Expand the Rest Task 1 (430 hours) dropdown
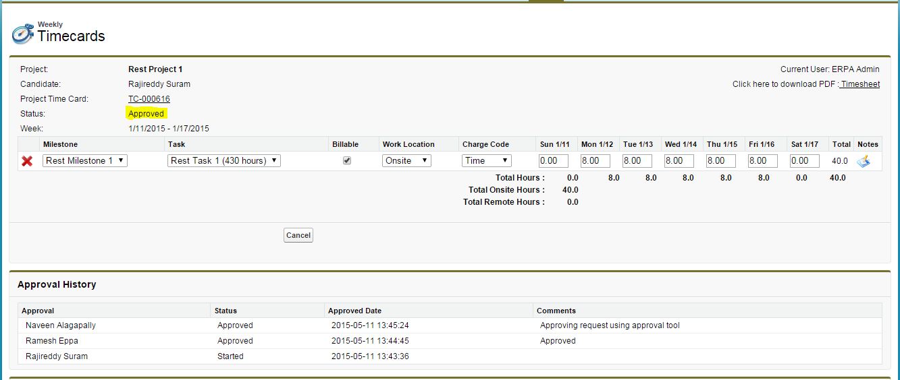Image resolution: width=900 pixels, height=380 pixels. click(224, 160)
